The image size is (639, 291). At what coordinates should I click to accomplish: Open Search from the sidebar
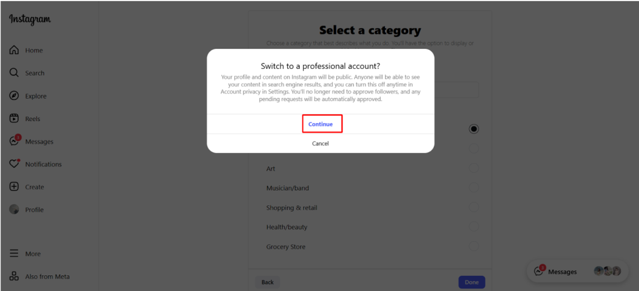pyautogui.click(x=14, y=73)
